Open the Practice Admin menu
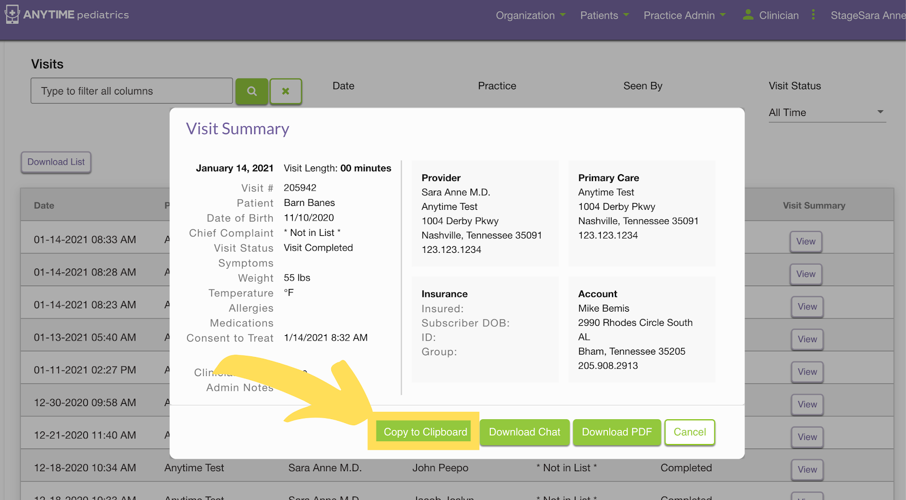This screenshot has width=906, height=500. pyautogui.click(x=685, y=15)
